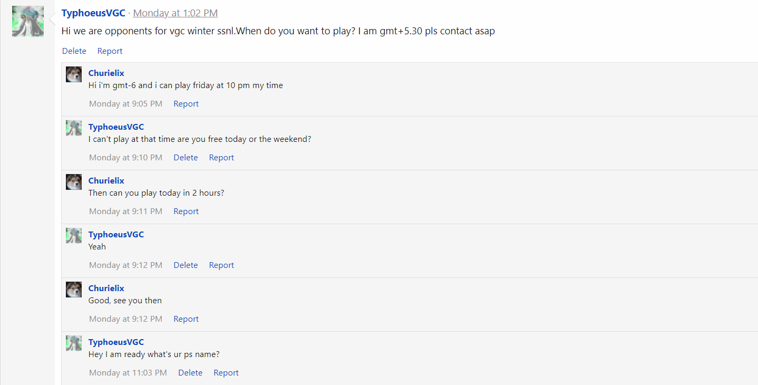This screenshot has width=758, height=385.
Task: Delete the comment posted at 9:10 PM
Action: coord(186,158)
